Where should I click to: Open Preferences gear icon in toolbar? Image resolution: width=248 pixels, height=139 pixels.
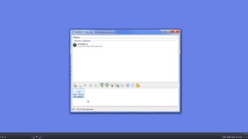(x=127, y=85)
